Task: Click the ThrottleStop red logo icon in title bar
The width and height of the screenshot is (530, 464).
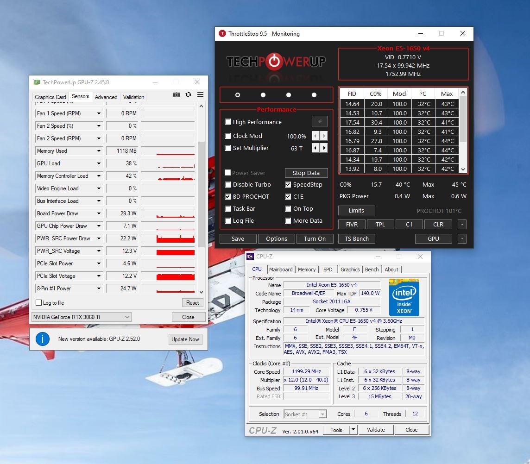Action: (222, 33)
